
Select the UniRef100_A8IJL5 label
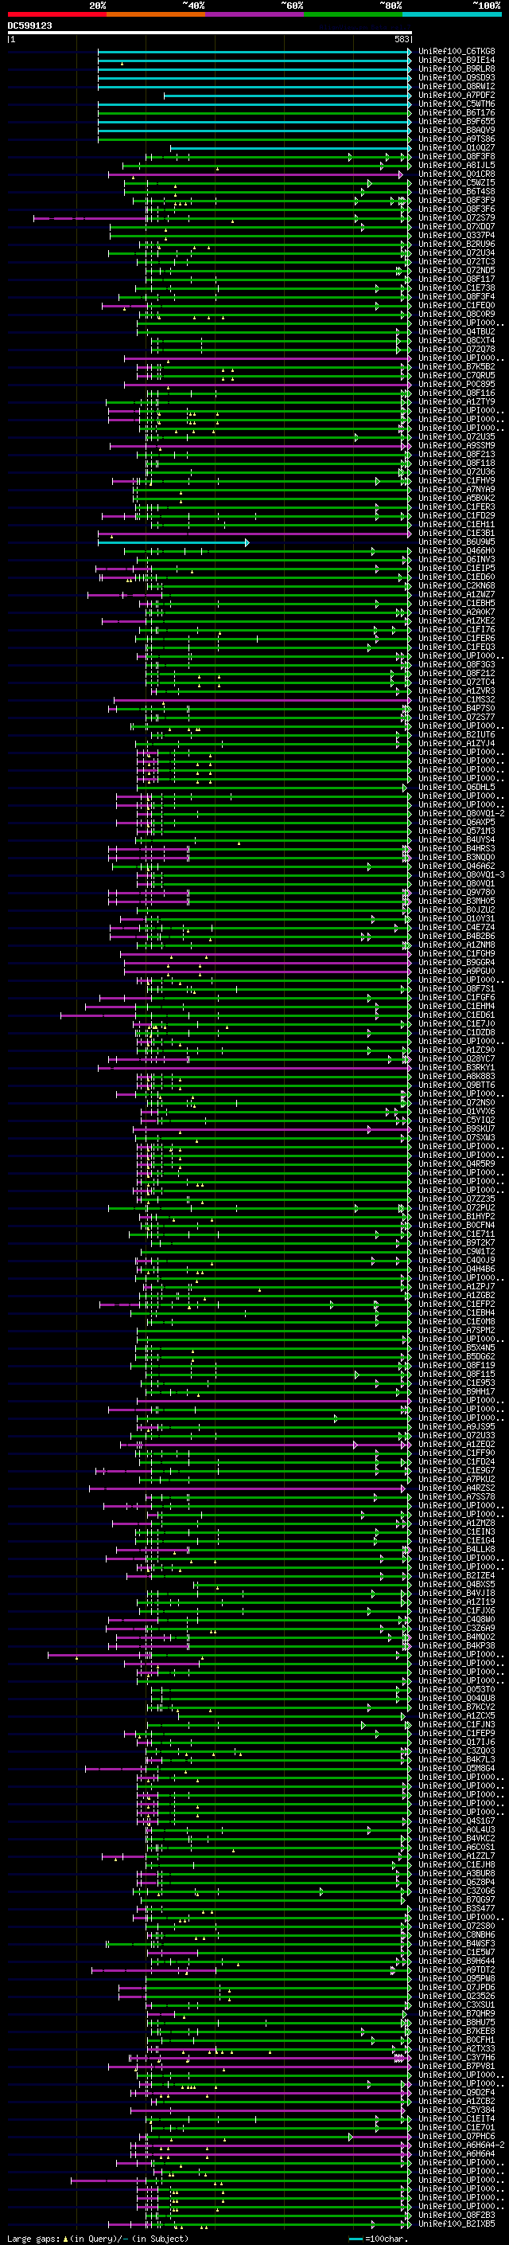pos(457,165)
